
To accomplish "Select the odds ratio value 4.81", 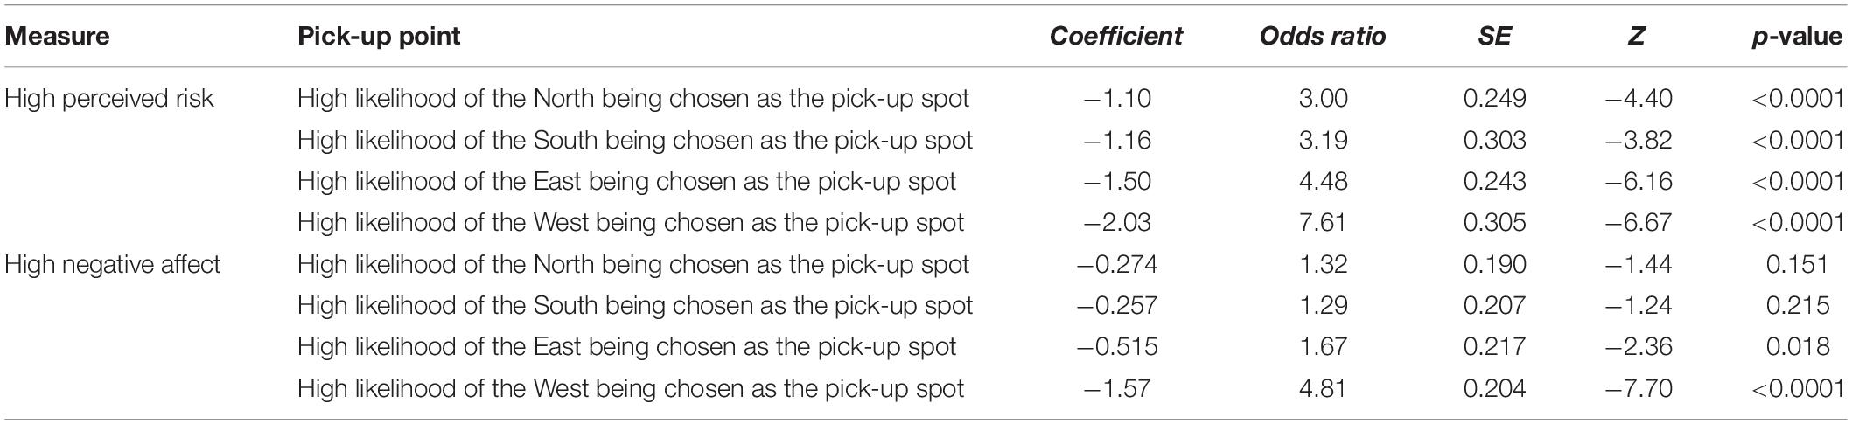I will coord(1323,388).
